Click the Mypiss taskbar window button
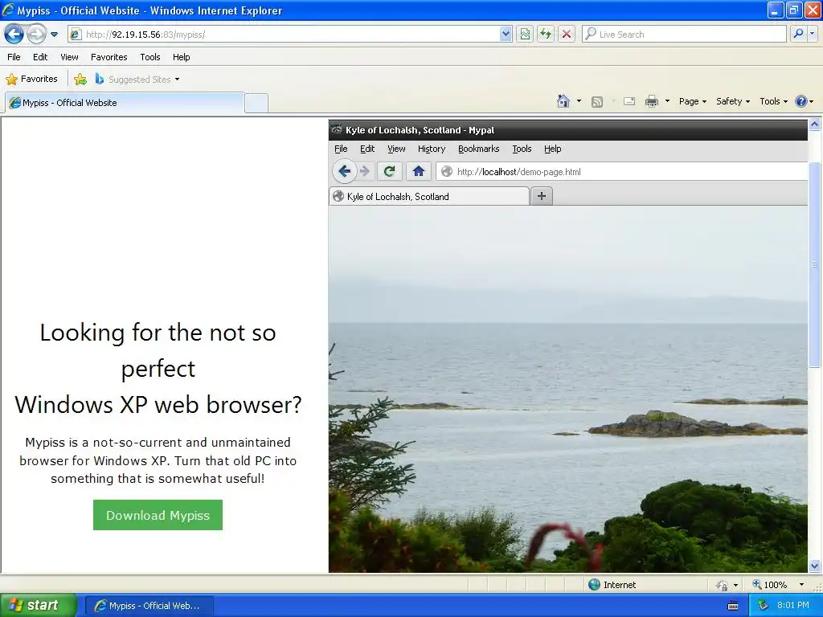This screenshot has height=617, width=823. coord(149,606)
